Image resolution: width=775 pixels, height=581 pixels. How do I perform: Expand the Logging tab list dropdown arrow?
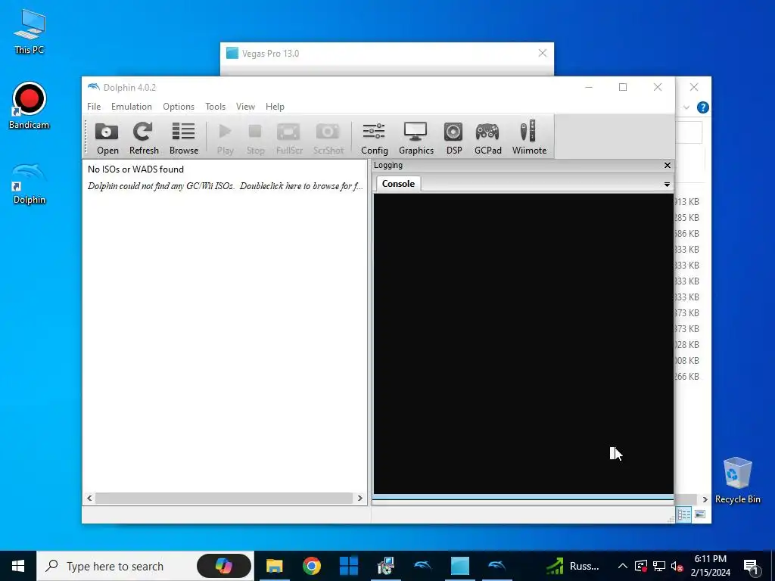[667, 185]
